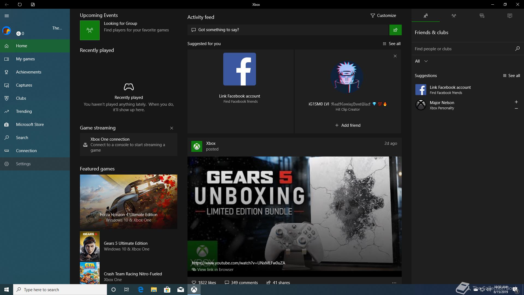Screen dimensions: 524x295
Task: Click the Facebook logo in suggestion card
Action: pyautogui.click(x=240, y=69)
